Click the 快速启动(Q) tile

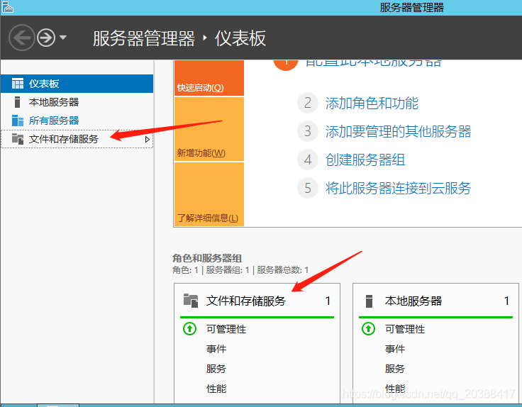(209, 78)
